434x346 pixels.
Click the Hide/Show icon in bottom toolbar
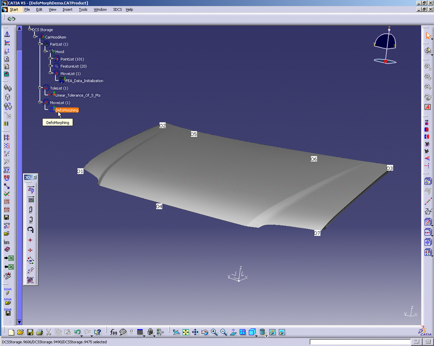tap(272, 332)
